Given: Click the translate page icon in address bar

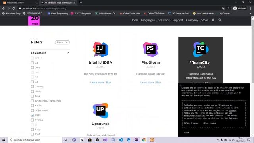Looking at the screenshot, I should click(223, 8).
